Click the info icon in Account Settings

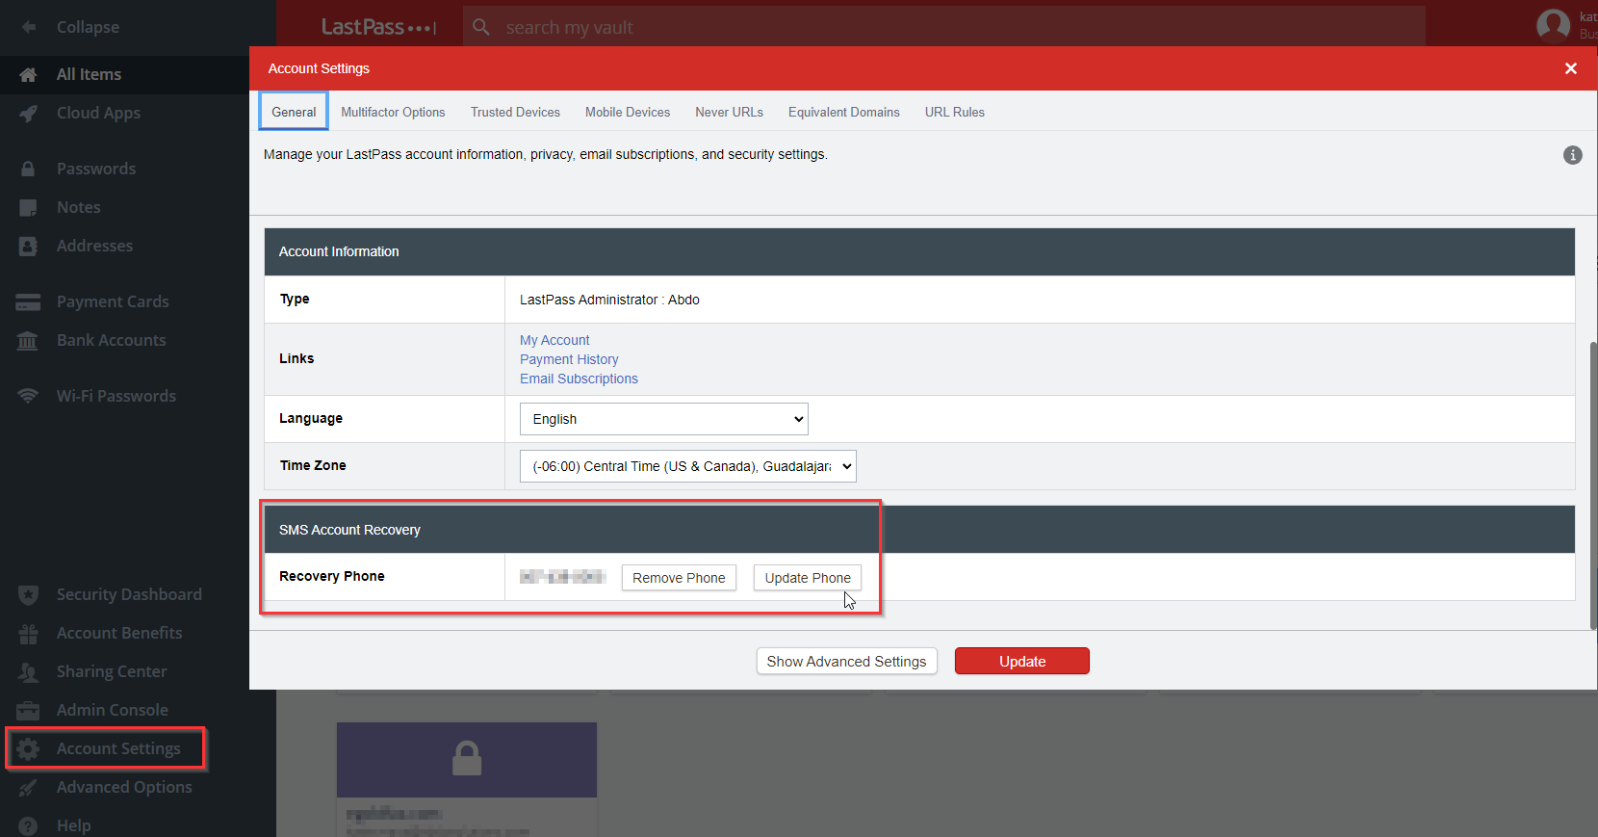click(x=1572, y=155)
